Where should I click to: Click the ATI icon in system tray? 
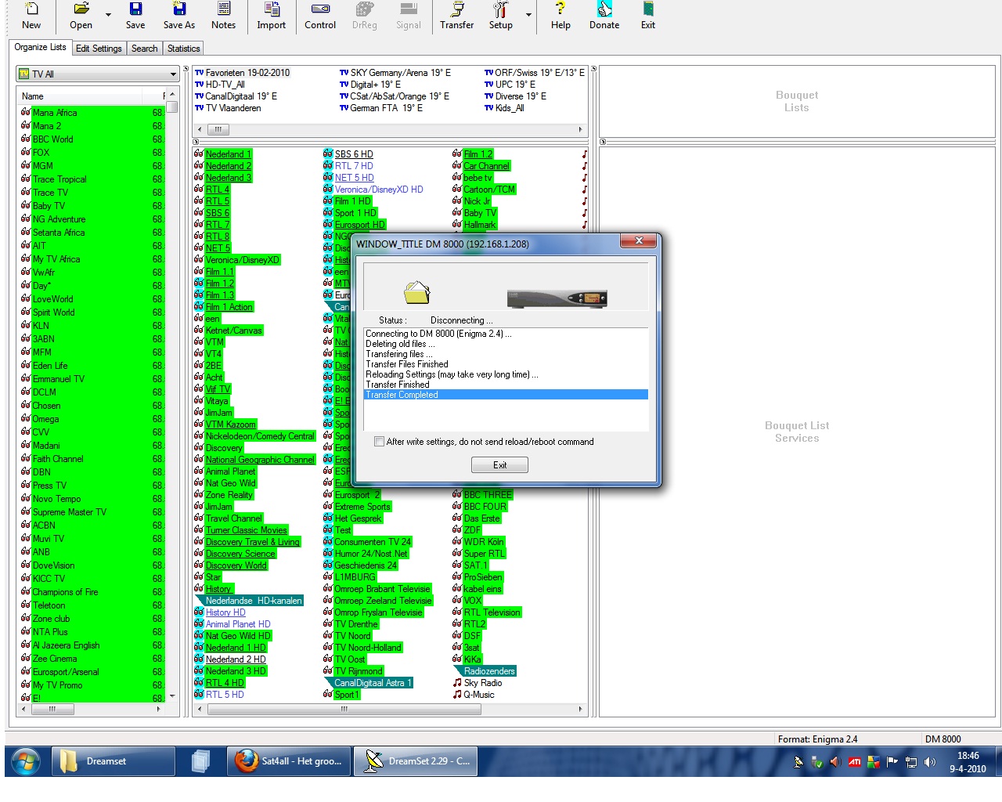click(854, 761)
